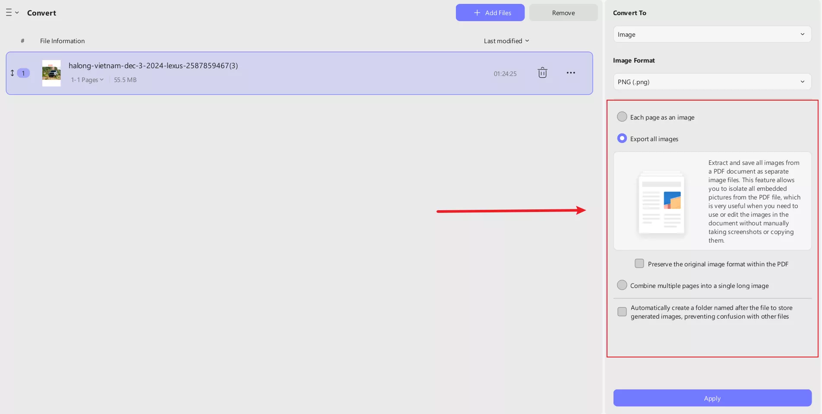
Task: Click the trash icon to delete file
Action: pos(542,73)
